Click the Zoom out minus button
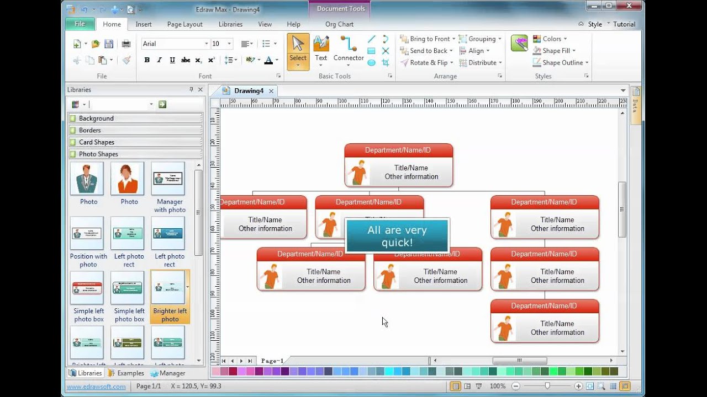This screenshot has height=397, width=707. [516, 387]
